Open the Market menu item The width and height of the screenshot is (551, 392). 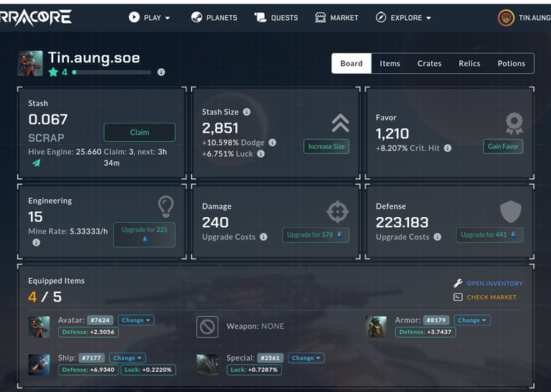336,17
